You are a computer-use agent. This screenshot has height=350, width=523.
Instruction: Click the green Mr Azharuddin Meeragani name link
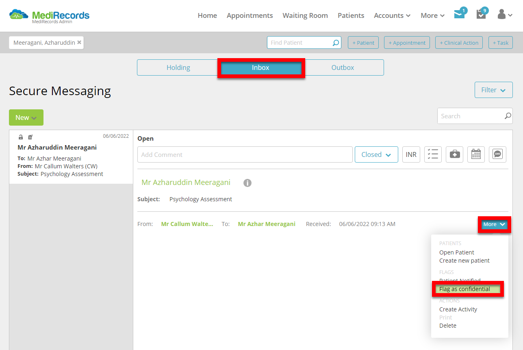186,183
